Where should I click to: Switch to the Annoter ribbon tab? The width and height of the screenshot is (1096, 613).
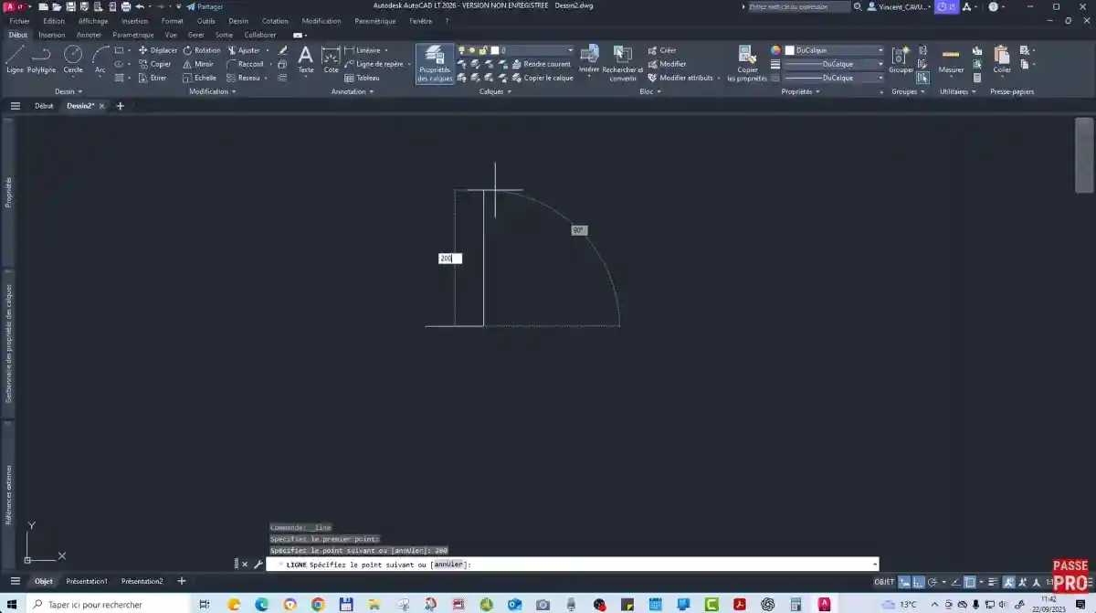(x=89, y=34)
